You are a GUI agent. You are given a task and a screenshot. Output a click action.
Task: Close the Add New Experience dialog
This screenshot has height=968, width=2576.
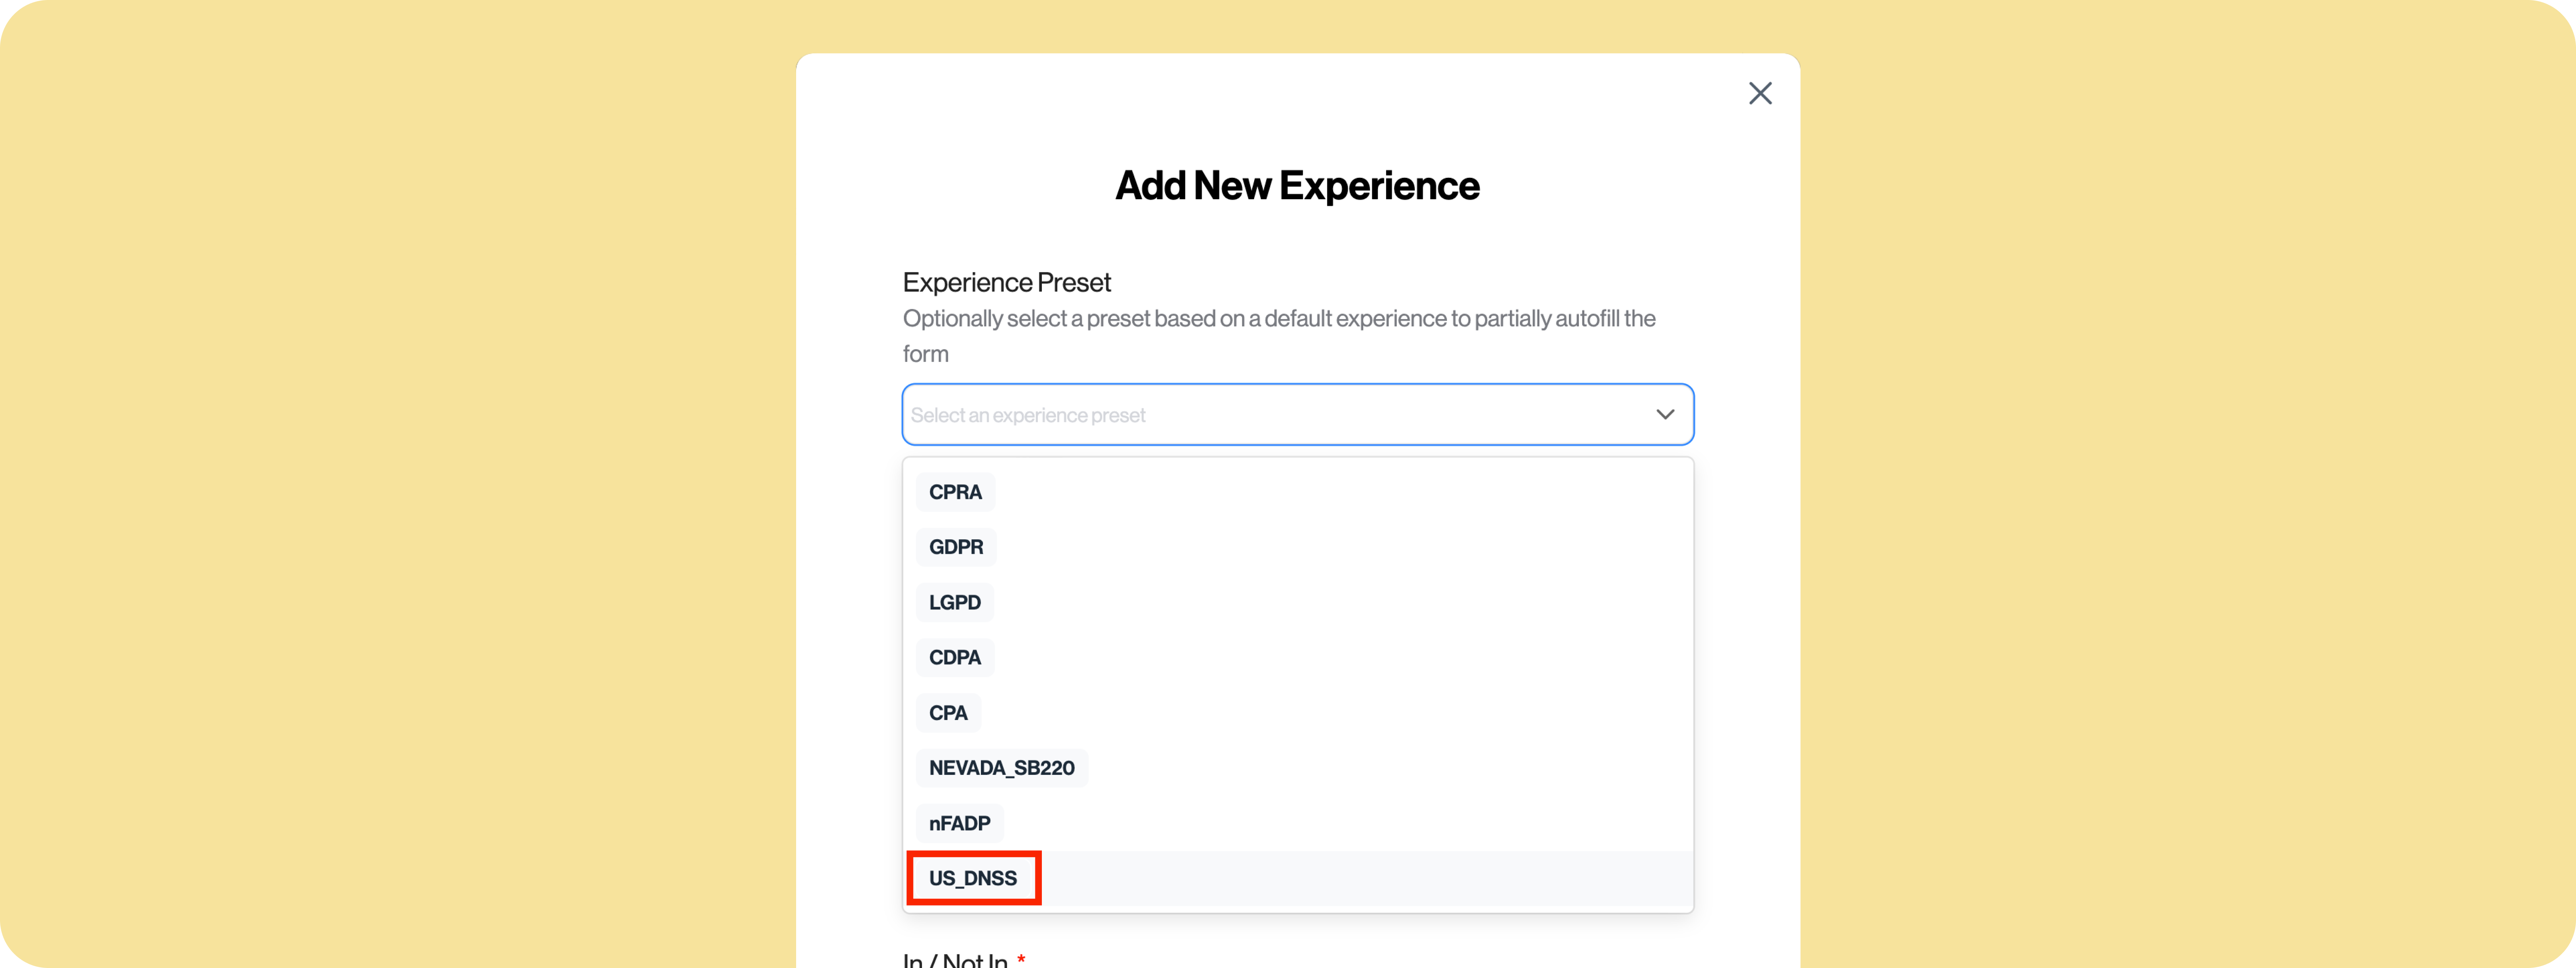pyautogui.click(x=1760, y=93)
